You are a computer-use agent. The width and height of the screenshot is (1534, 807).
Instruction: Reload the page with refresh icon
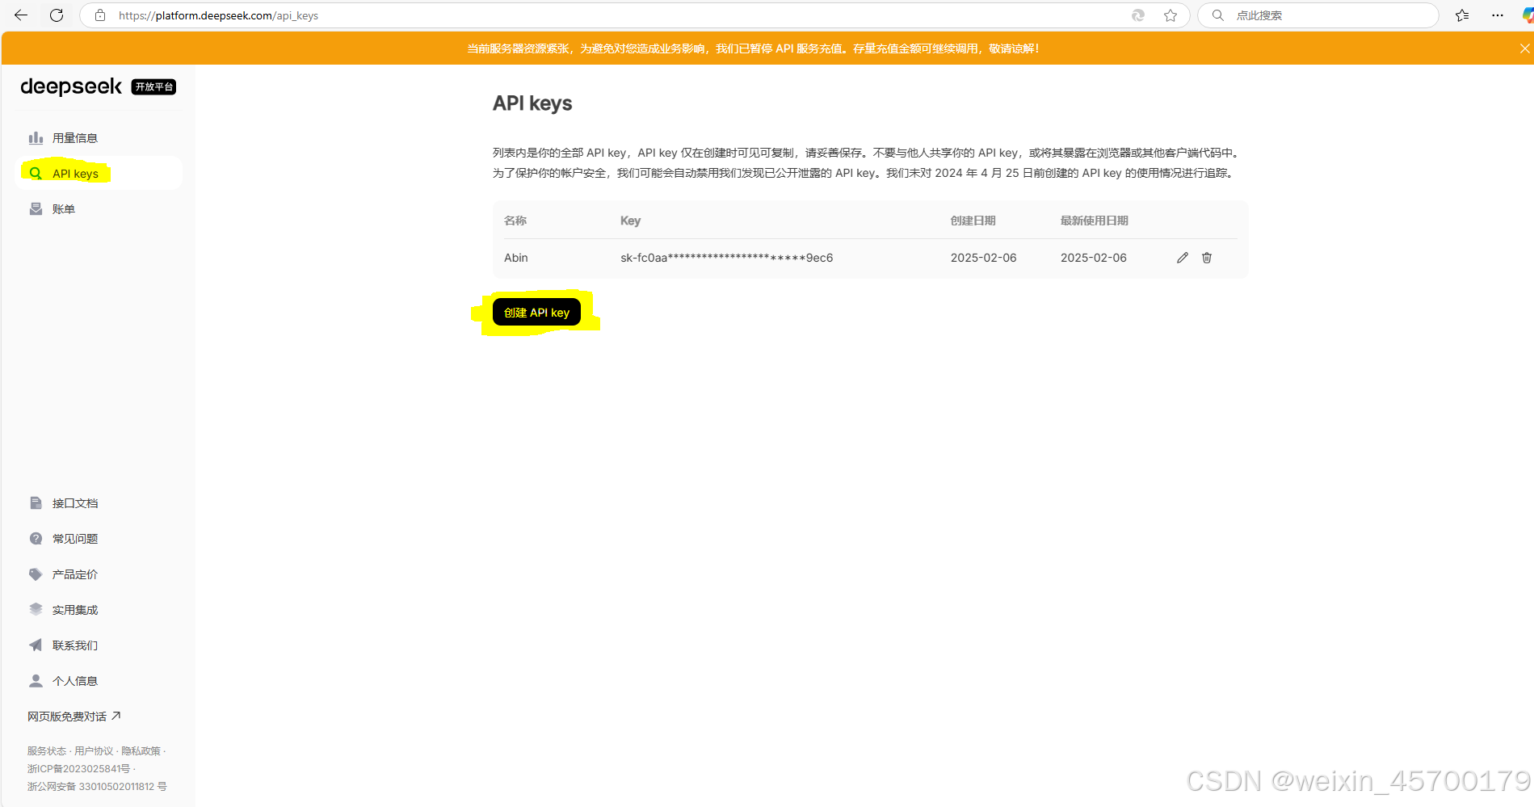pyautogui.click(x=57, y=15)
